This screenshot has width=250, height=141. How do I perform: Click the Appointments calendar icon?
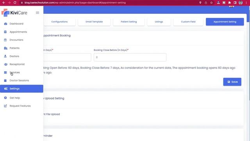pos(5,32)
